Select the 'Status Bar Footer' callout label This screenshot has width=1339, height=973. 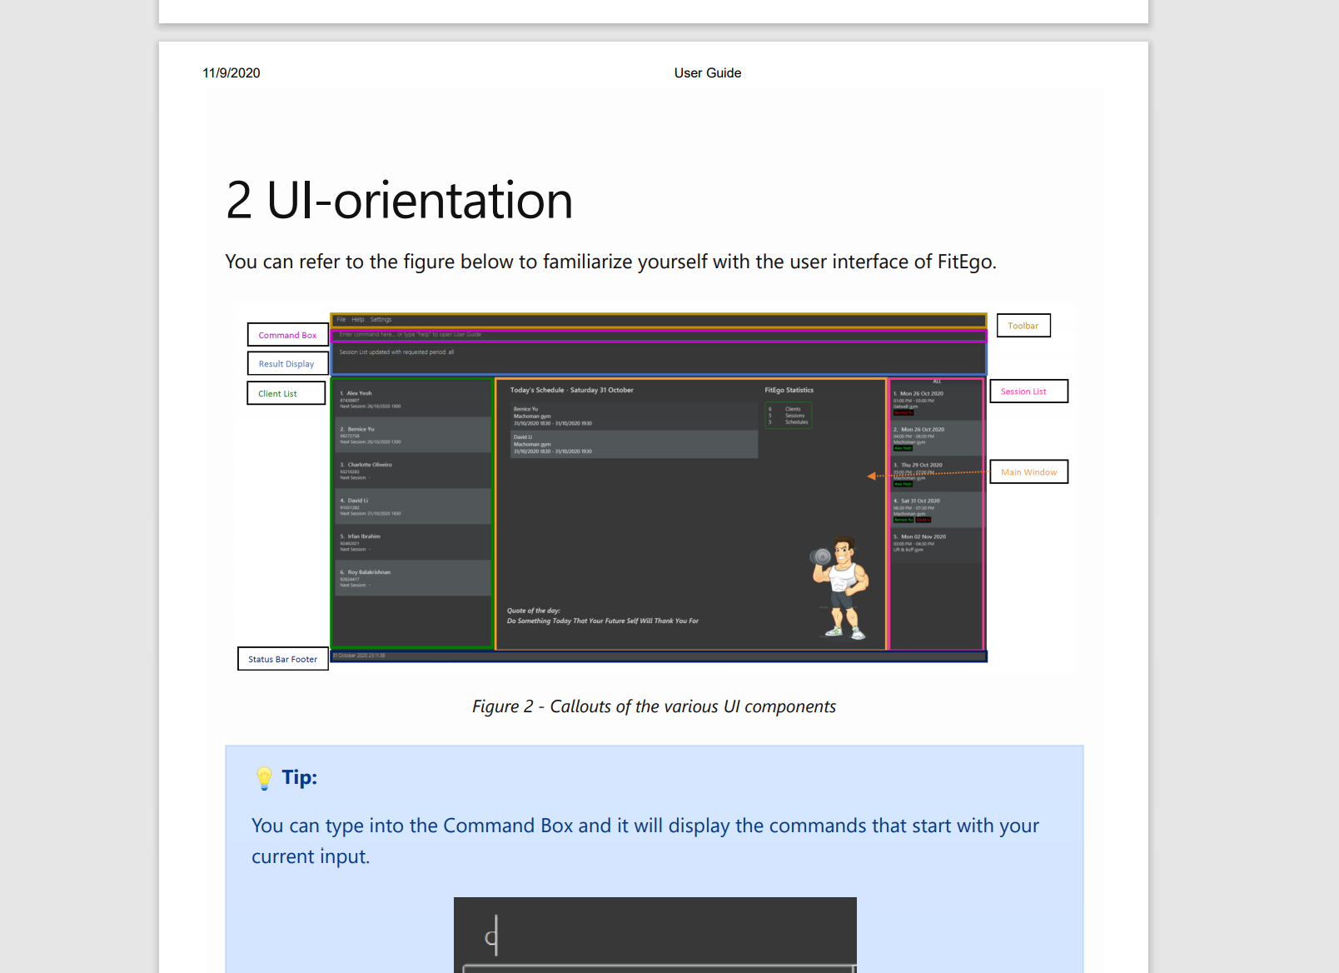[283, 659]
